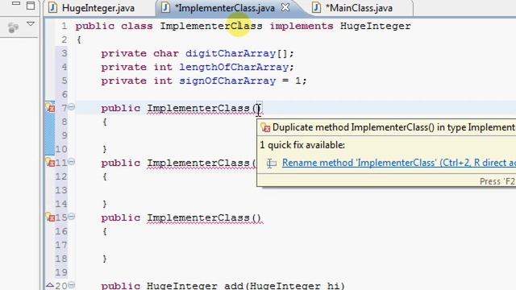Collapse the constructor at line 15
The height and width of the screenshot is (290, 516).
coord(72,217)
